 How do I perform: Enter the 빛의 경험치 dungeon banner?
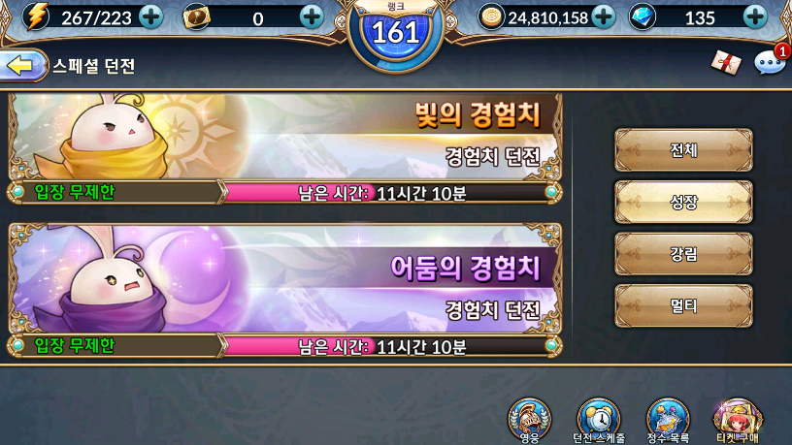point(285,137)
